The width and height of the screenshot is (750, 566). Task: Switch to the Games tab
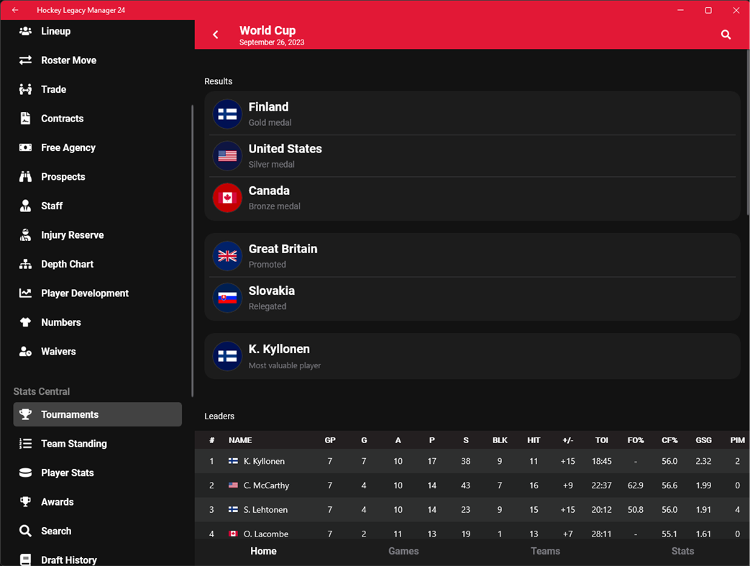403,551
